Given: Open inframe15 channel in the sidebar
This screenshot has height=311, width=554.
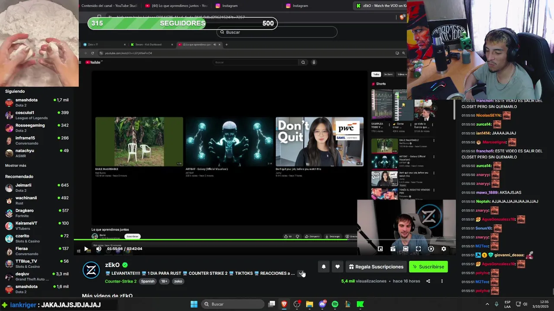Looking at the screenshot, I should pos(37,140).
